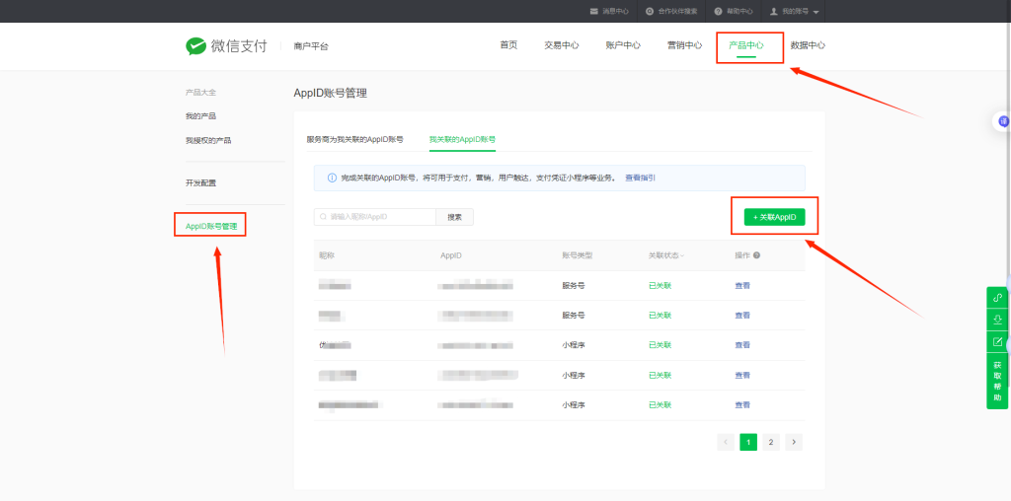The height and width of the screenshot is (501, 1011).
Task: Open 消息中心 envelope icon in top bar
Action: pos(593,12)
